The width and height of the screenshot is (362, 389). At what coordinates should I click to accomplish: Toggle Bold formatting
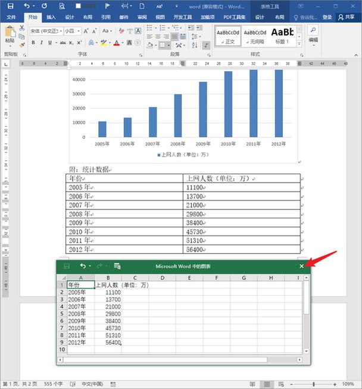point(33,43)
